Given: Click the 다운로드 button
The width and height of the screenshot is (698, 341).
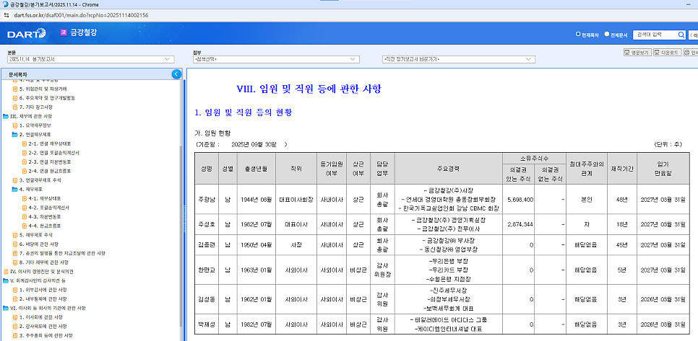Looking at the screenshot, I should coord(667,53).
